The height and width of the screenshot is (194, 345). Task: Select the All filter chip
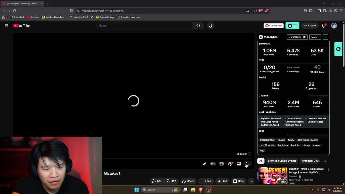tap(261, 161)
